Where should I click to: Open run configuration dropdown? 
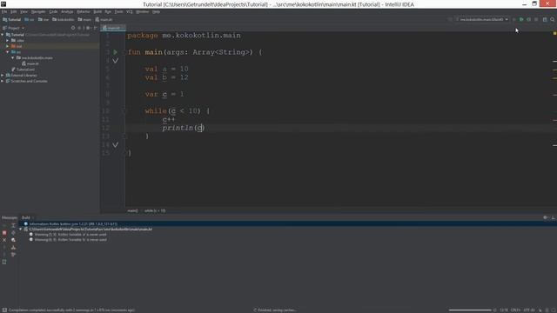[482, 19]
